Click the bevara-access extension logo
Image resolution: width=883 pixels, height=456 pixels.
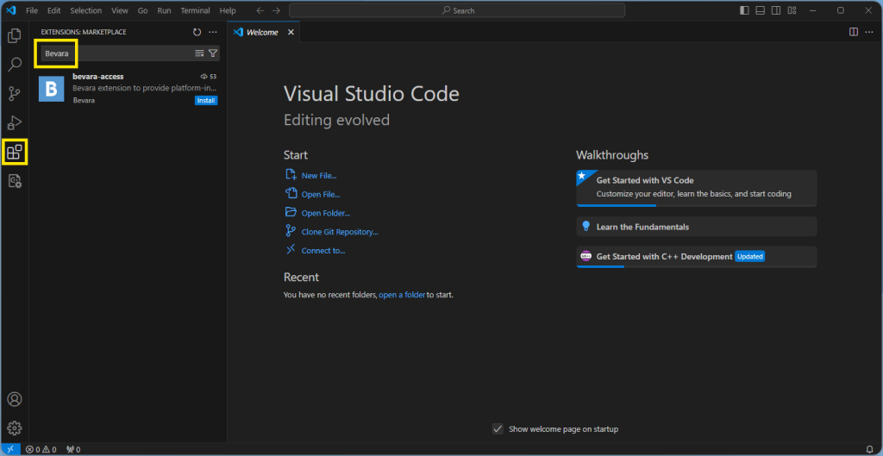click(x=51, y=89)
